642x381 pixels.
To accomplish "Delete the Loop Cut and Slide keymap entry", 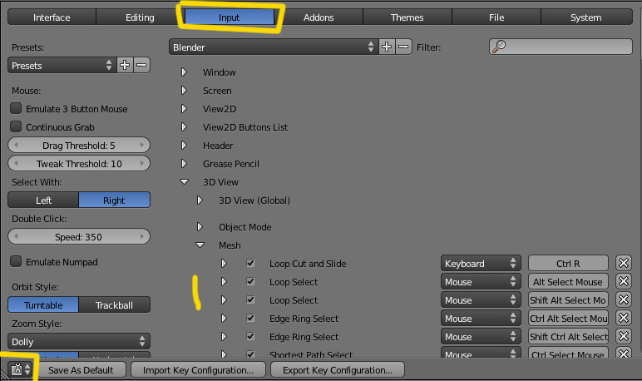I will tap(624, 264).
